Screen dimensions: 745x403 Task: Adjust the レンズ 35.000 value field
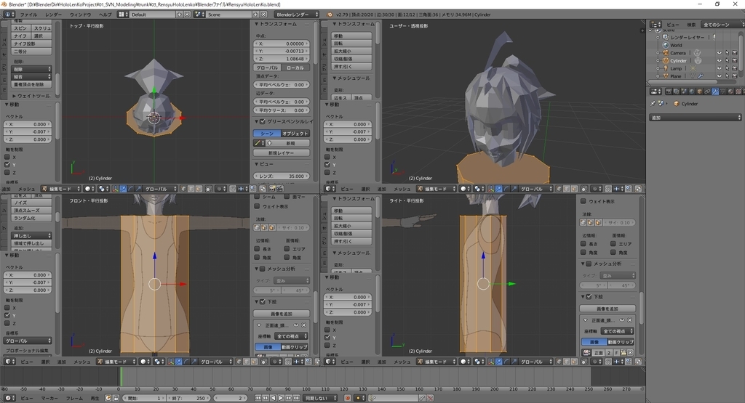pos(282,176)
